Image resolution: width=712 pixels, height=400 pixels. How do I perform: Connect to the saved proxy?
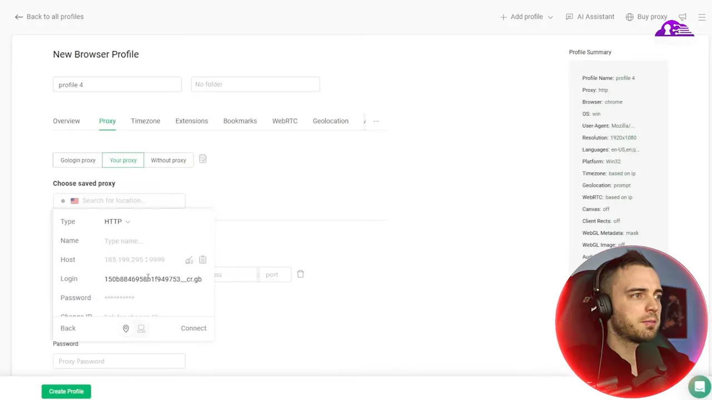[193, 328]
